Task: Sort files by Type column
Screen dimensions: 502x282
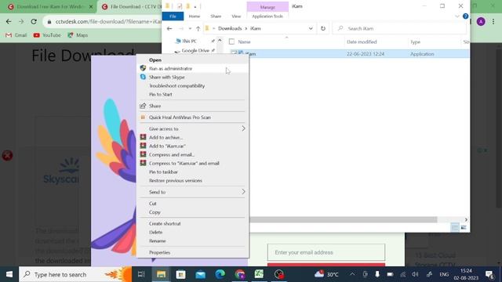Action: [416, 42]
